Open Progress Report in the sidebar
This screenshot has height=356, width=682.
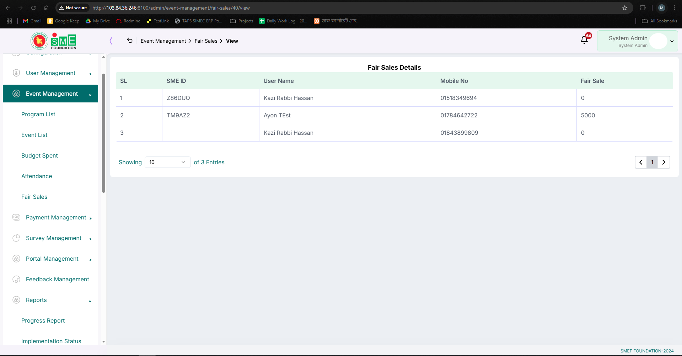pyautogui.click(x=43, y=320)
